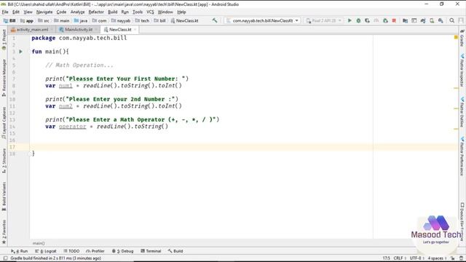Open the Terminal tool window
466x262 pixels.
[151, 251]
